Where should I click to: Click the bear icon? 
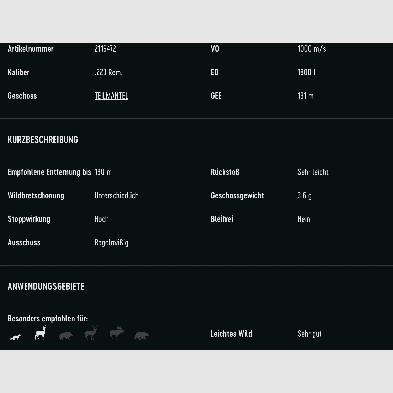point(141,336)
